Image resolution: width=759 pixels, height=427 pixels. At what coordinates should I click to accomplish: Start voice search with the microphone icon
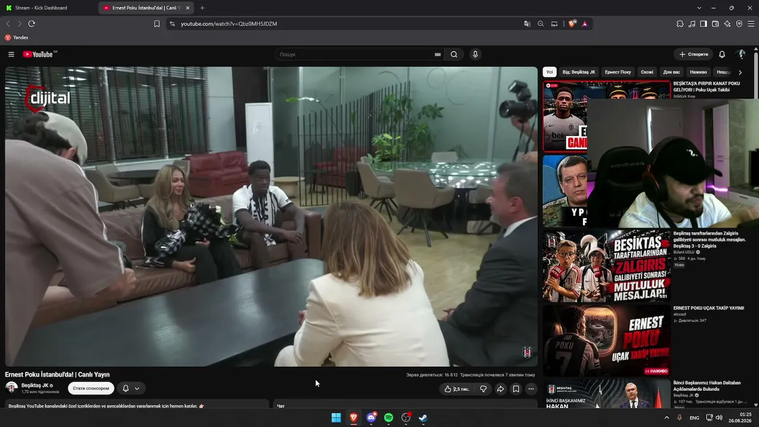[x=475, y=55]
